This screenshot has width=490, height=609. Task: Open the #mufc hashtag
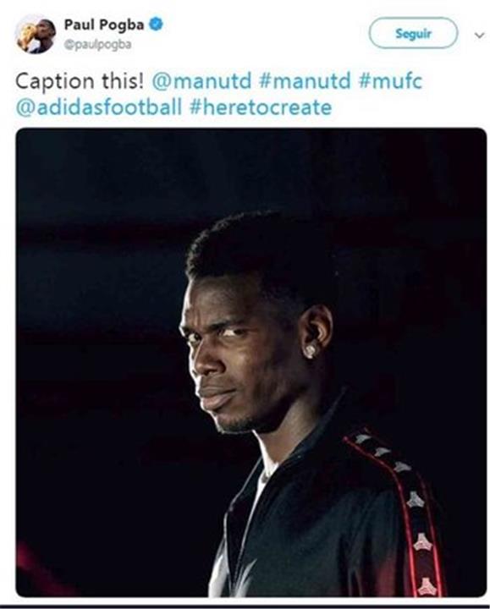tap(390, 81)
